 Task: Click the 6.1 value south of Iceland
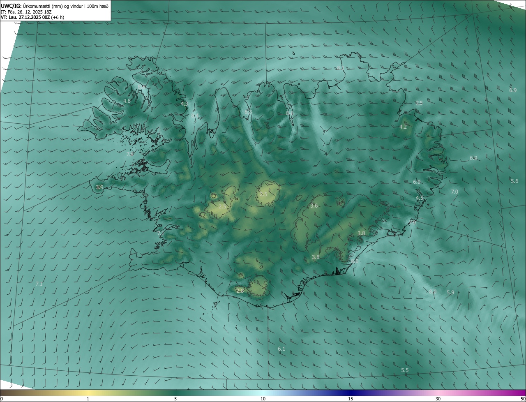(281, 349)
